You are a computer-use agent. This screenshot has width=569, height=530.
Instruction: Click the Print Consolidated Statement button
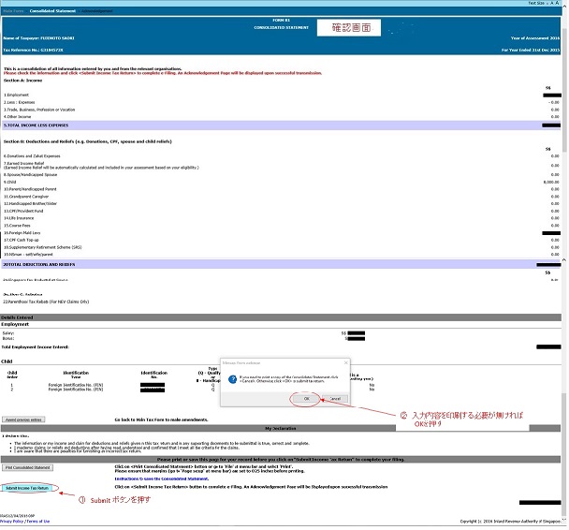[28, 467]
